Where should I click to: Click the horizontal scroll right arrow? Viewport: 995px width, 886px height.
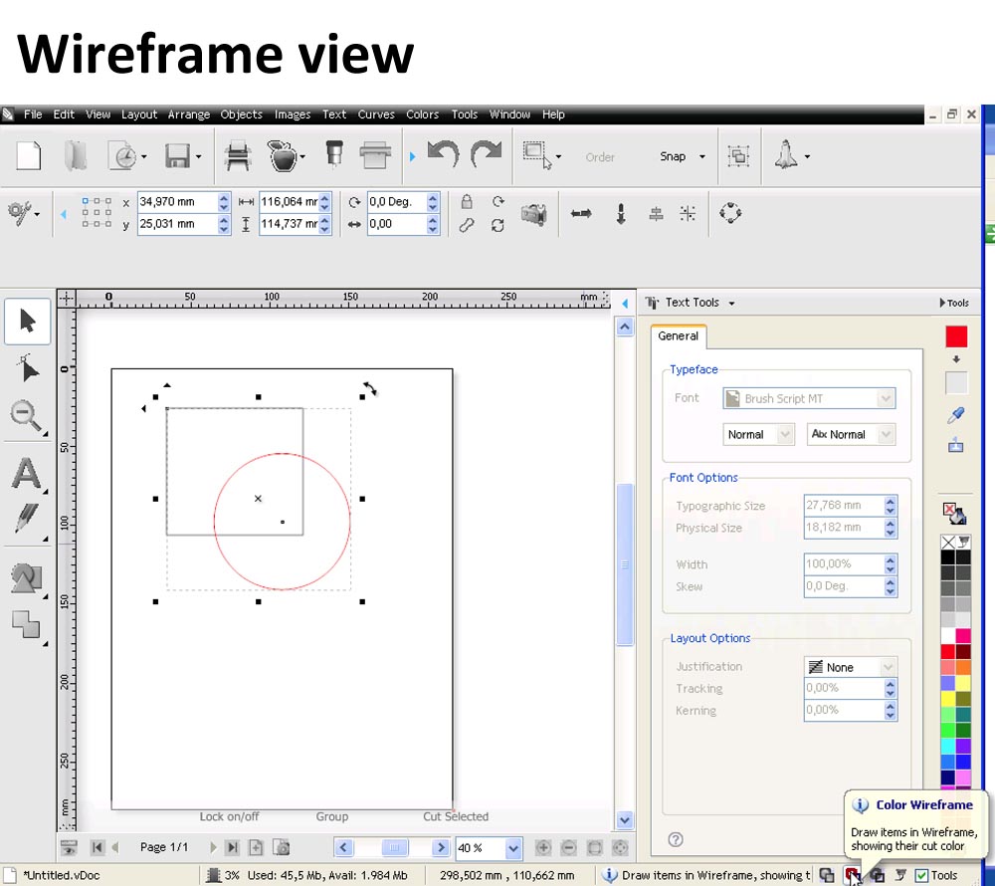pos(441,848)
